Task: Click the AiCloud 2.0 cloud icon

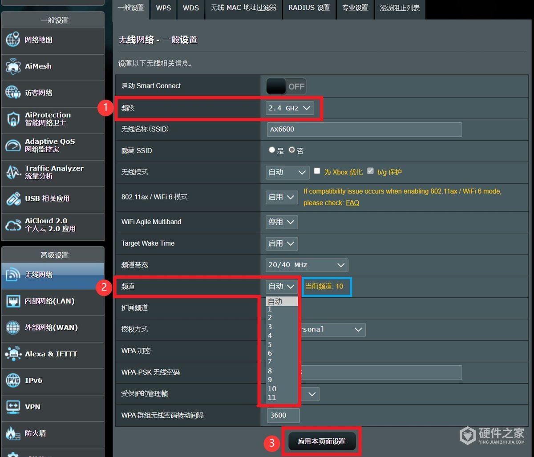Action: coord(13,225)
